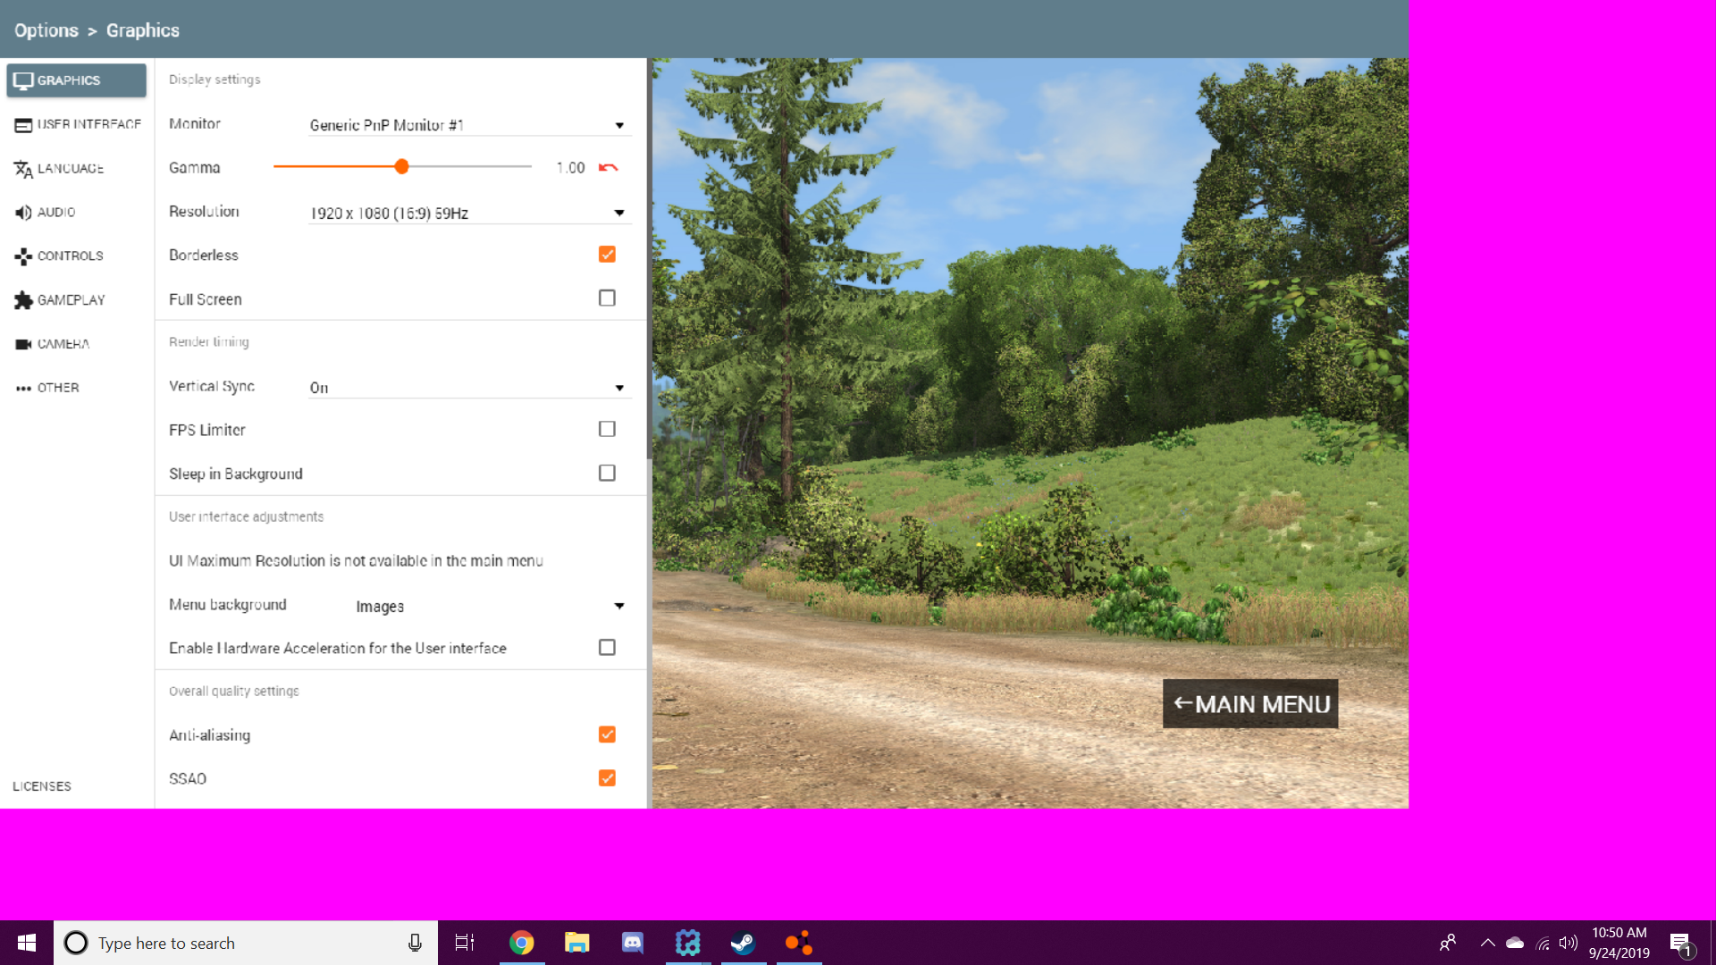This screenshot has height=965, width=1716.
Task: Open File Explorer from the taskbar
Action: (x=576, y=943)
